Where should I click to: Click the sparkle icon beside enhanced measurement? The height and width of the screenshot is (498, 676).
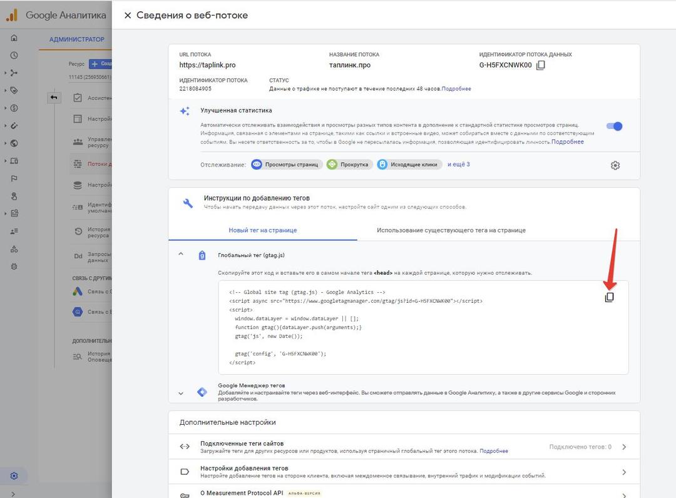pos(185,111)
